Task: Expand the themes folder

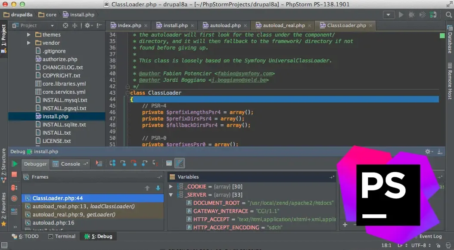Action: (29, 35)
